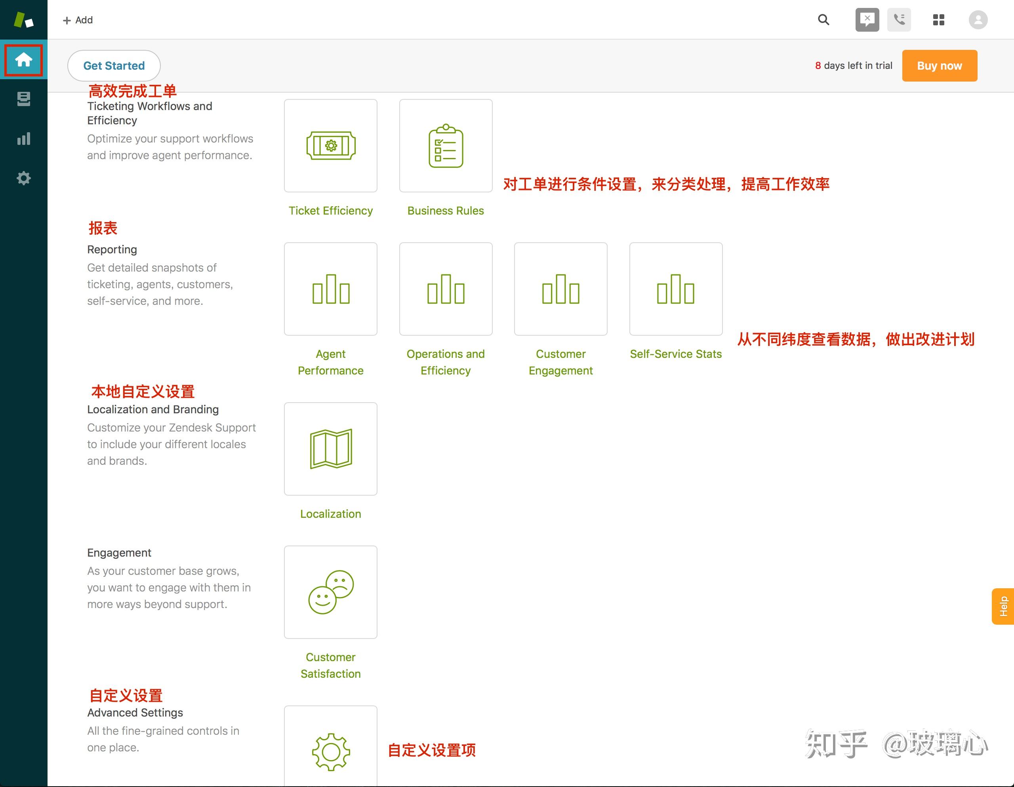
Task: Open the Ticket Efficiency tile
Action: coord(331,146)
